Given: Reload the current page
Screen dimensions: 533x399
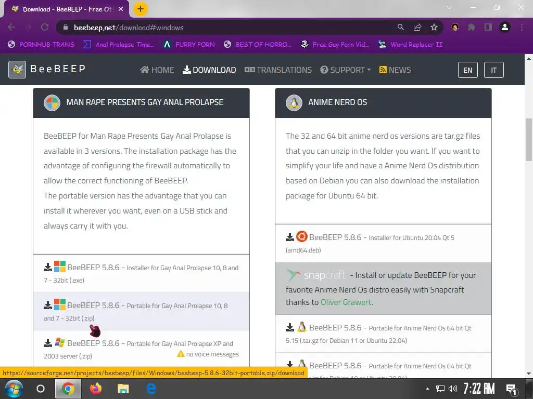Looking at the screenshot, I should click(x=45, y=27).
